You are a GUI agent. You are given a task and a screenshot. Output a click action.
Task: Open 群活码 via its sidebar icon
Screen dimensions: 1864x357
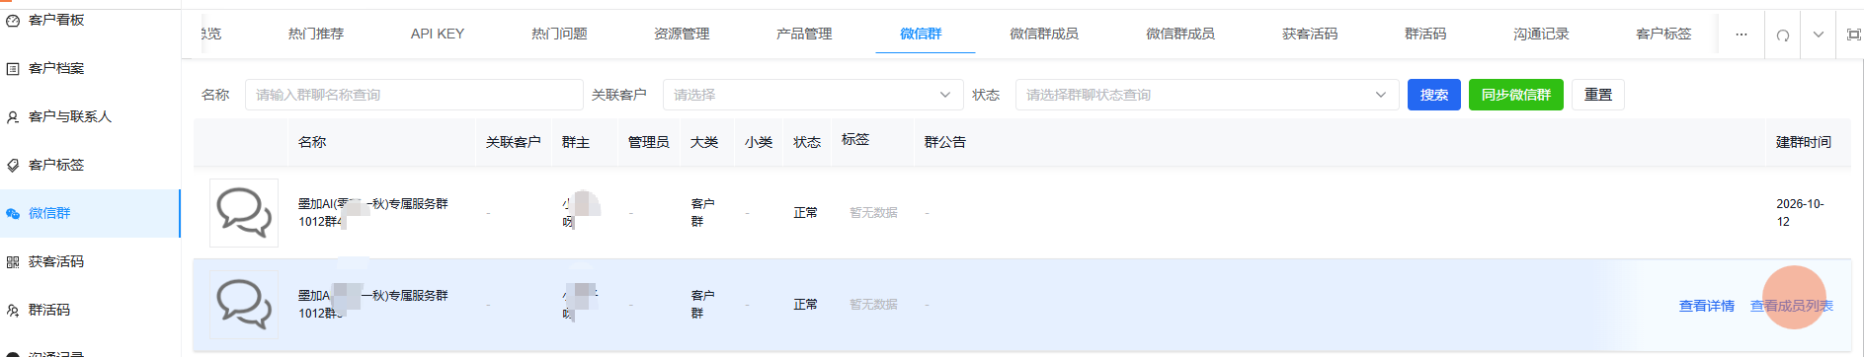13,310
